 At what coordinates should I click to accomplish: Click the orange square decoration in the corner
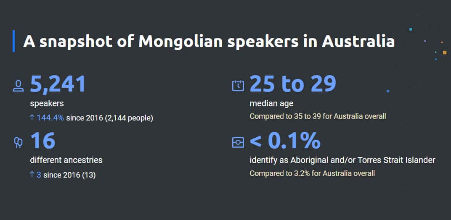coord(444,52)
